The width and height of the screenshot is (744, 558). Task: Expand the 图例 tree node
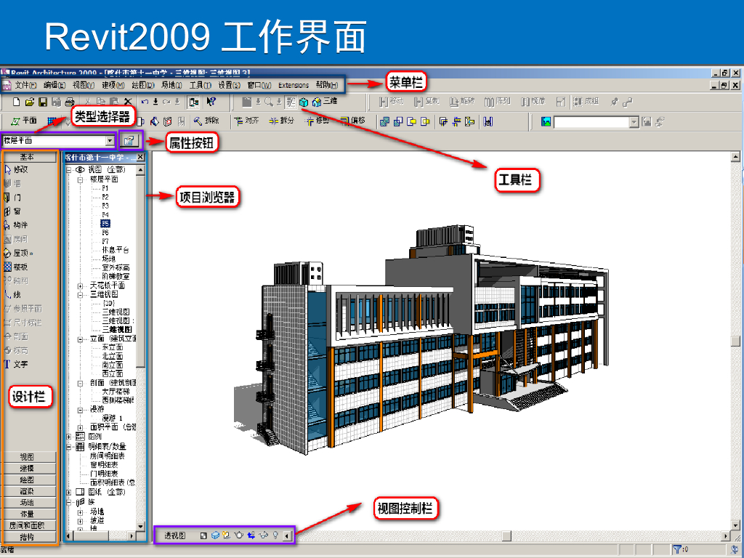[69, 437]
